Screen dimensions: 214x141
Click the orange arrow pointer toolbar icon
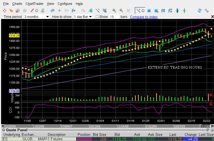tap(11, 11)
